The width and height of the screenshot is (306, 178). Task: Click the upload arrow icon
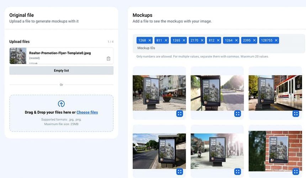click(61, 104)
